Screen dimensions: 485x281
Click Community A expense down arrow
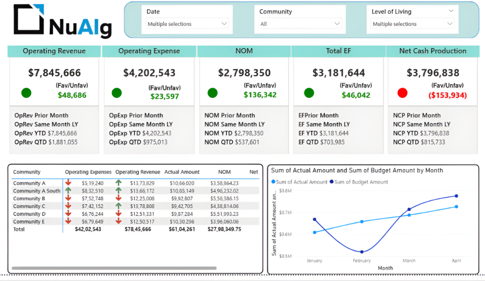point(68,183)
